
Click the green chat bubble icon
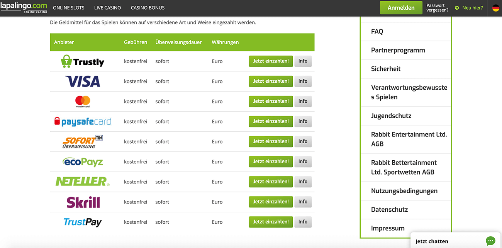tap(490, 241)
